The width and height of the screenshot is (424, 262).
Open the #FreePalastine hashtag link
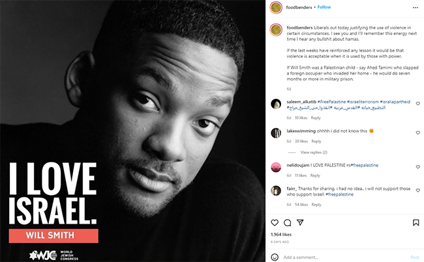coord(331,102)
